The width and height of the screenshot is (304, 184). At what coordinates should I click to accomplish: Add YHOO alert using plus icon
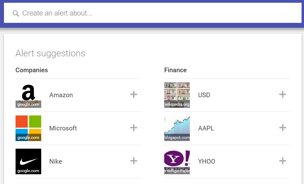[282, 161]
